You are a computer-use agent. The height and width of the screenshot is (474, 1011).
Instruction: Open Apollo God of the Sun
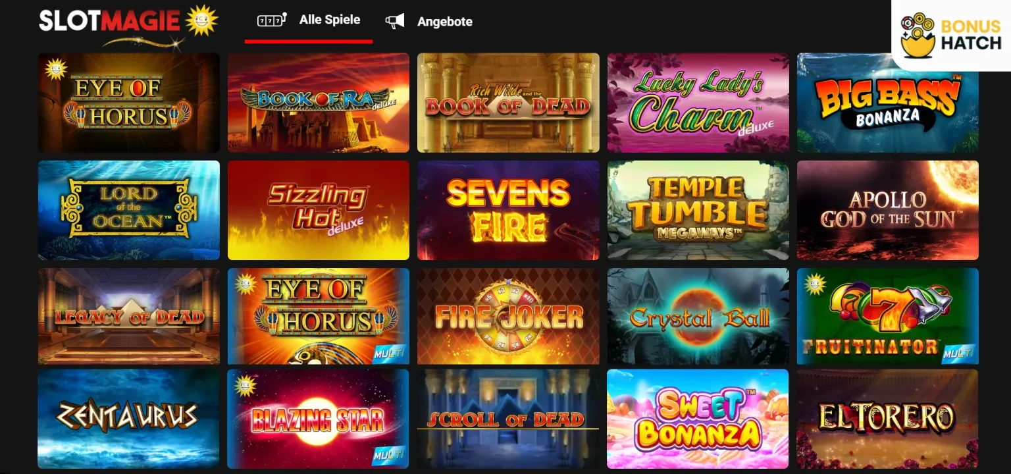[888, 210]
